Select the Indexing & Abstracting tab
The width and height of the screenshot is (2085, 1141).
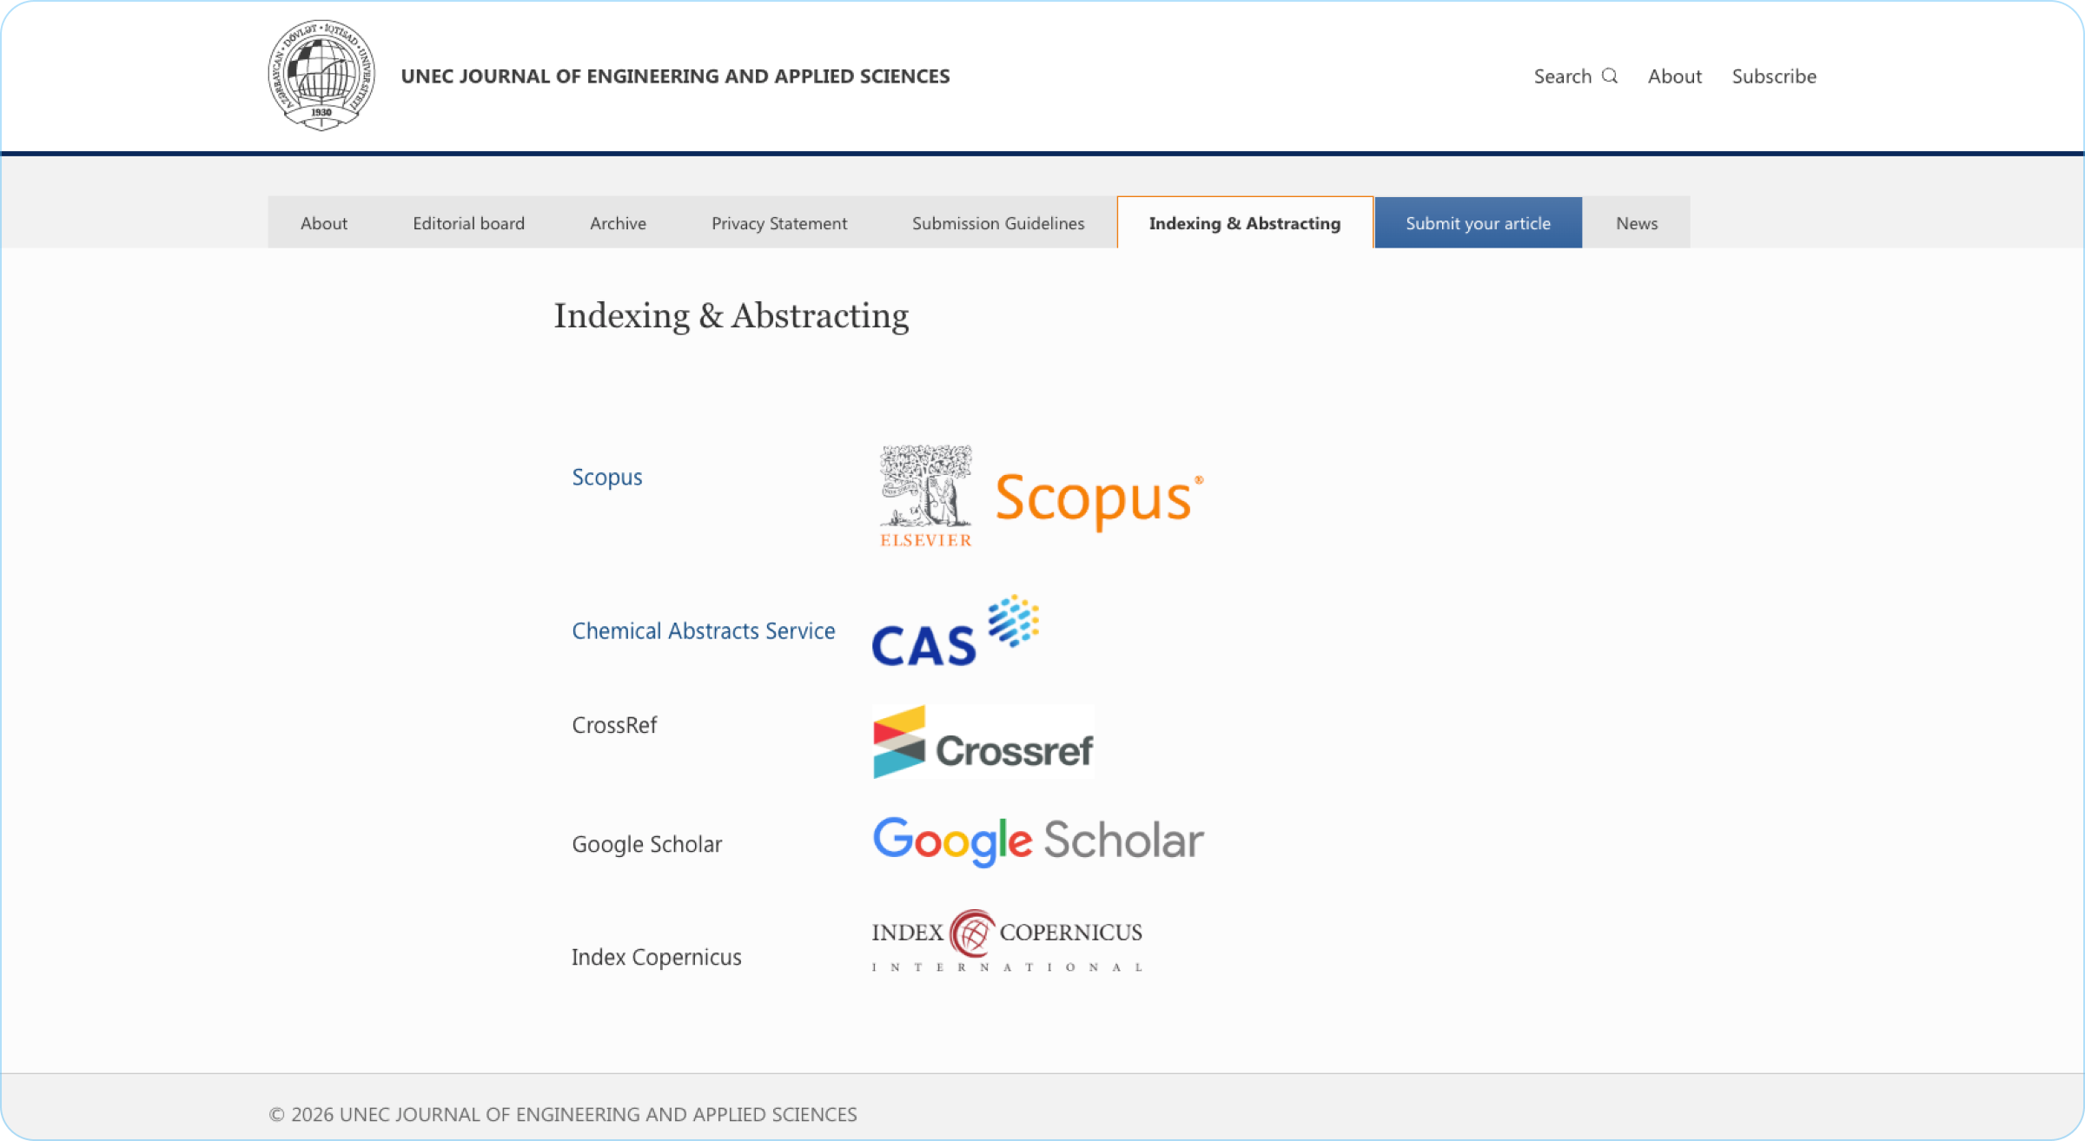click(1244, 223)
